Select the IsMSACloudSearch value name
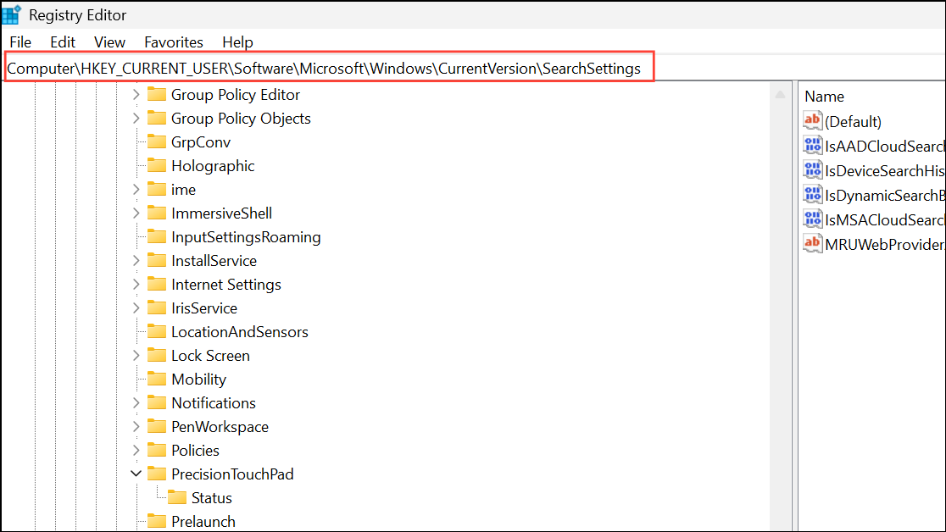Image resolution: width=946 pixels, height=532 pixels. pyautogui.click(x=885, y=220)
